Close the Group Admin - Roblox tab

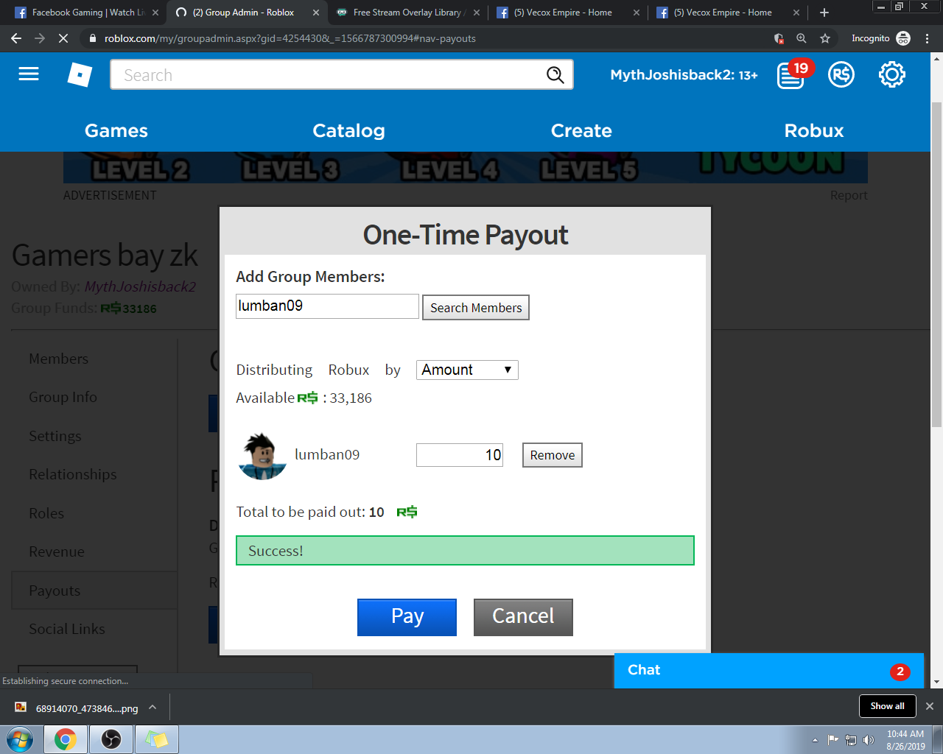point(316,13)
